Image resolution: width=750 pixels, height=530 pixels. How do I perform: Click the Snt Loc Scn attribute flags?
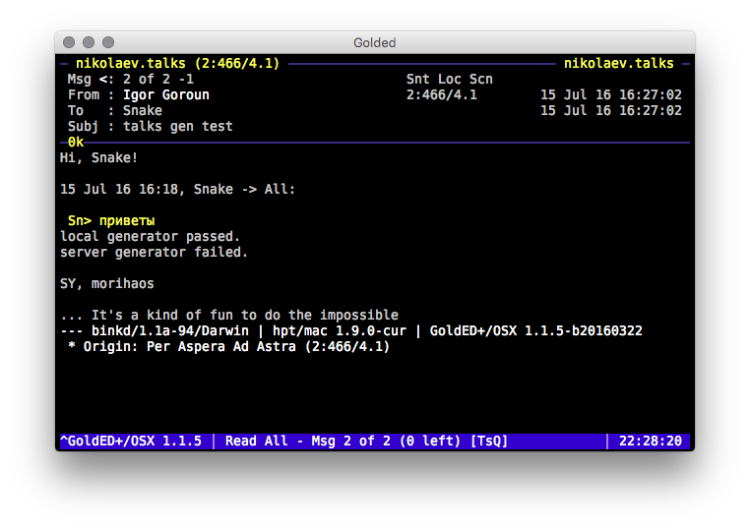pyautogui.click(x=449, y=79)
